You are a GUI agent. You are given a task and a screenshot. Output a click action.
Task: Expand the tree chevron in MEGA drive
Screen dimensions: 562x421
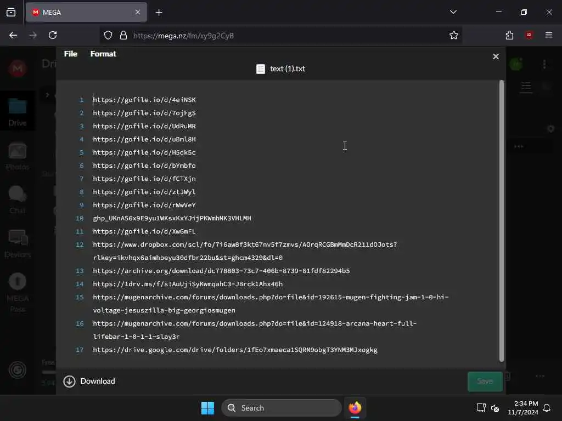coord(47,95)
